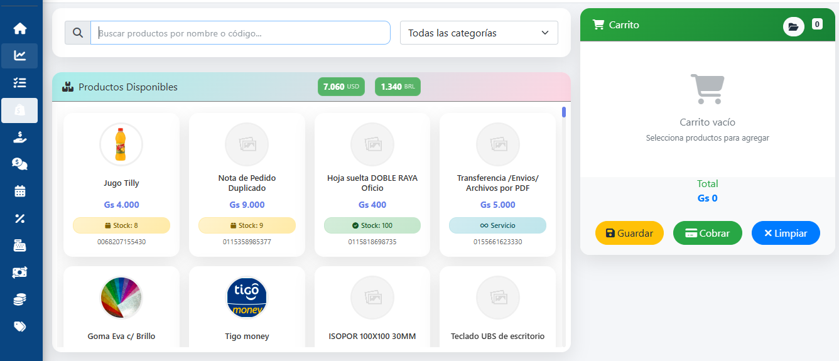The height and width of the screenshot is (361, 839).
Task: Open the price tags sidebar icon
Action: (x=20, y=326)
